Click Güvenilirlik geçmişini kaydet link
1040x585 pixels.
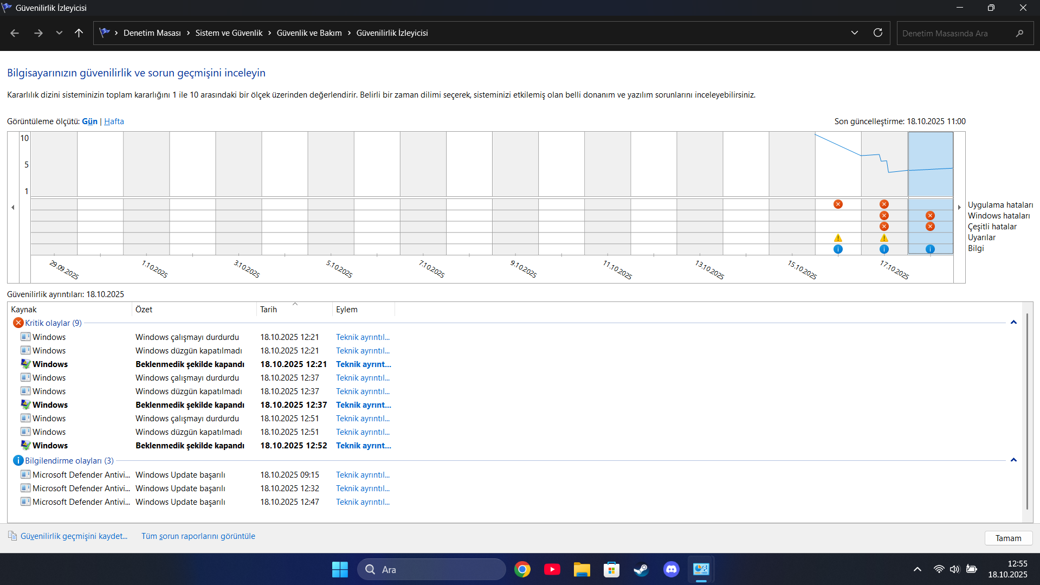coord(74,536)
